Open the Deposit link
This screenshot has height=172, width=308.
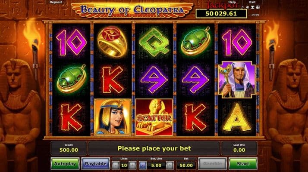[x=56, y=2]
